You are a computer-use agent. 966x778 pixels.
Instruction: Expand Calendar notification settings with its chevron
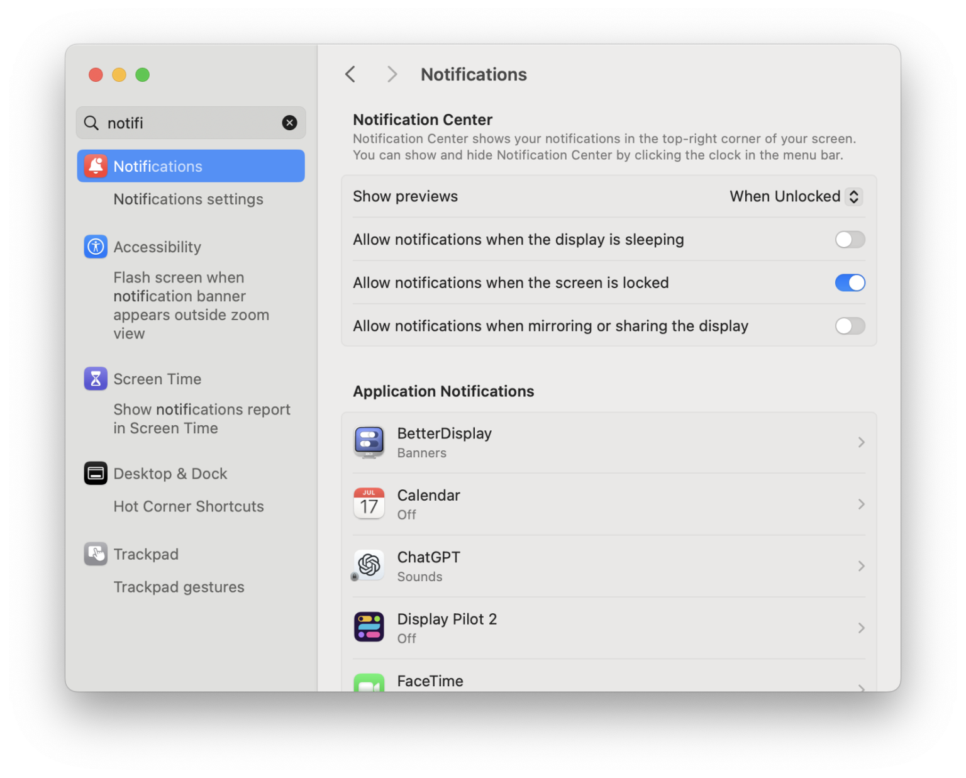coord(861,504)
